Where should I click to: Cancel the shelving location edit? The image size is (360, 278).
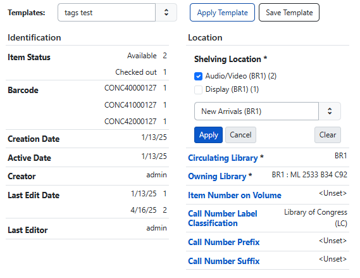point(240,135)
